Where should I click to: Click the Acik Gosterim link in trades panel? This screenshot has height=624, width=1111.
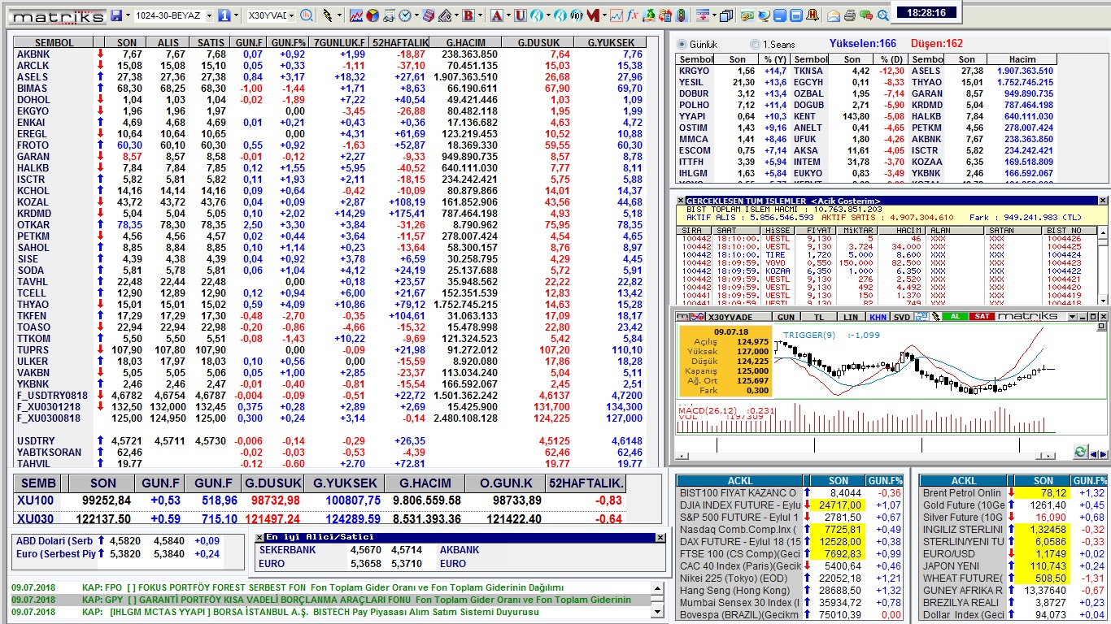coord(845,201)
